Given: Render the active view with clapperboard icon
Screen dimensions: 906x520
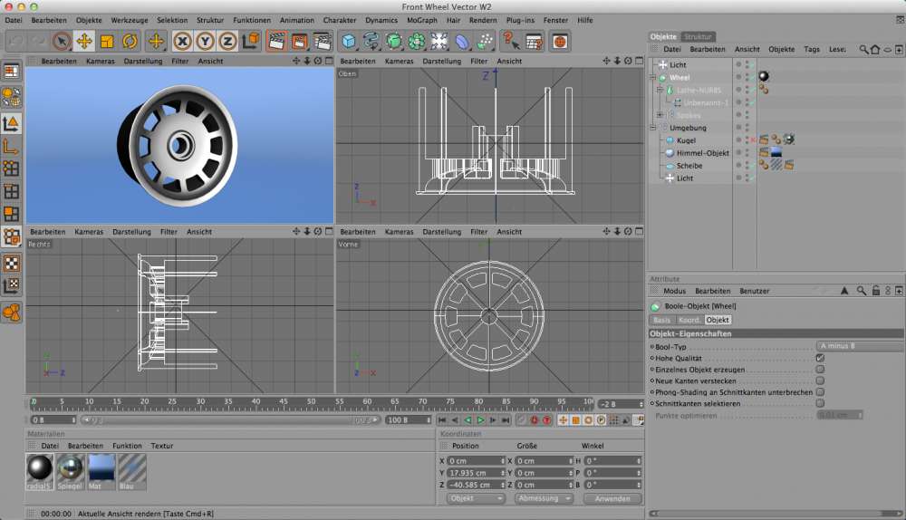Looking at the screenshot, I should pos(276,41).
